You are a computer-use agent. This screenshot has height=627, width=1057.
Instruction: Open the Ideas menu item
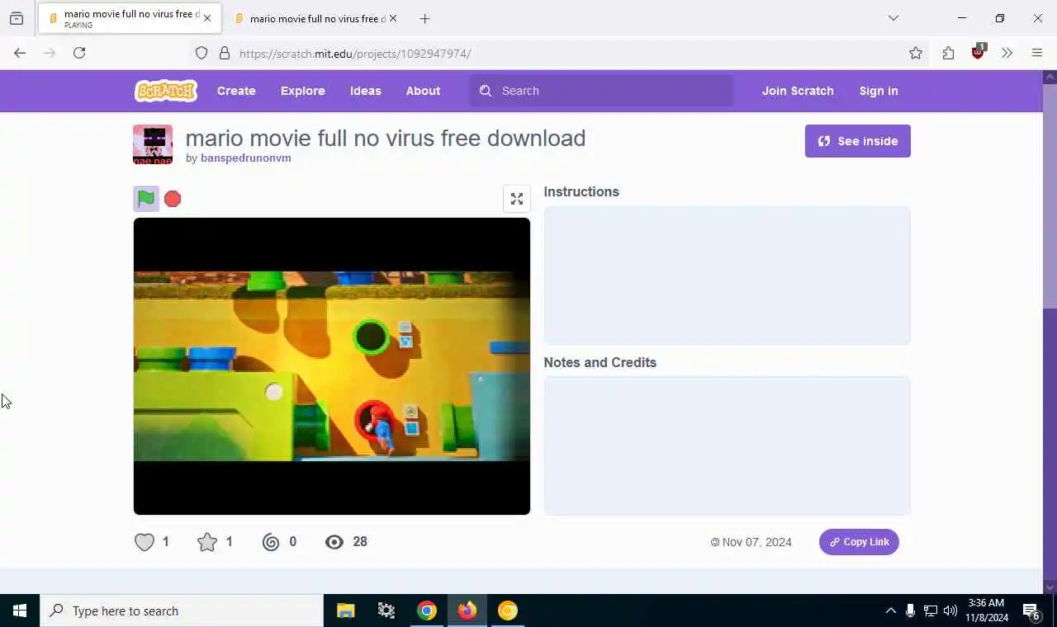coord(366,91)
